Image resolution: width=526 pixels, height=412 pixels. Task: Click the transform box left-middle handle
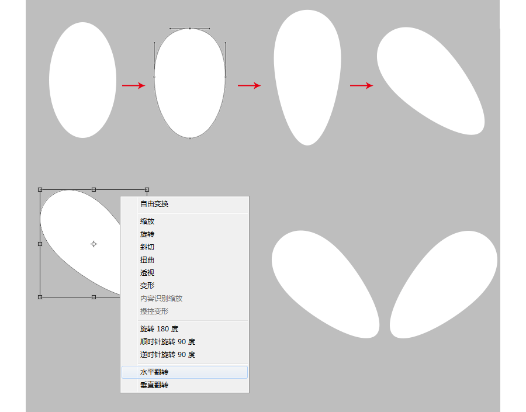click(40, 244)
